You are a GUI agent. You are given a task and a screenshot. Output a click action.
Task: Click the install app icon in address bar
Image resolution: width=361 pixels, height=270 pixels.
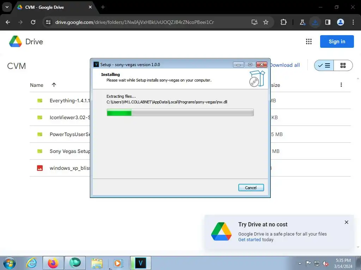254,22
